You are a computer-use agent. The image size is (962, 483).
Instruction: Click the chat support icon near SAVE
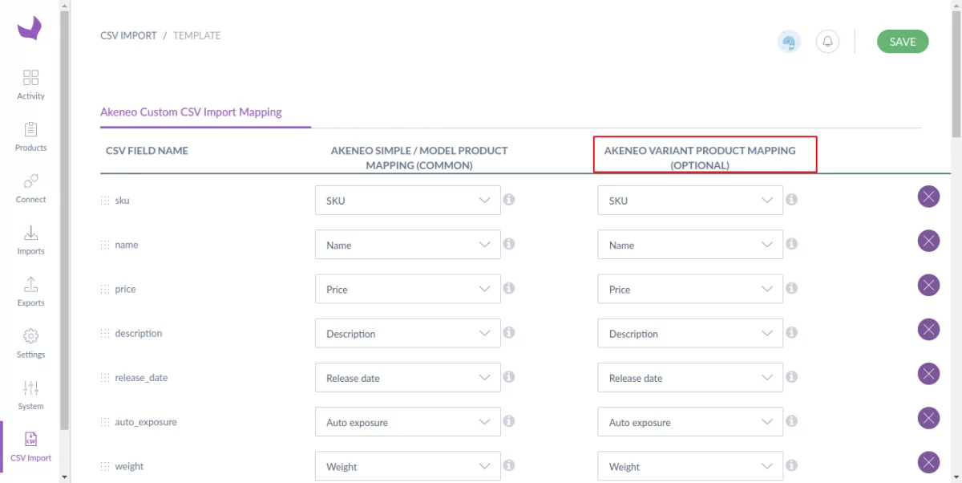tap(789, 41)
